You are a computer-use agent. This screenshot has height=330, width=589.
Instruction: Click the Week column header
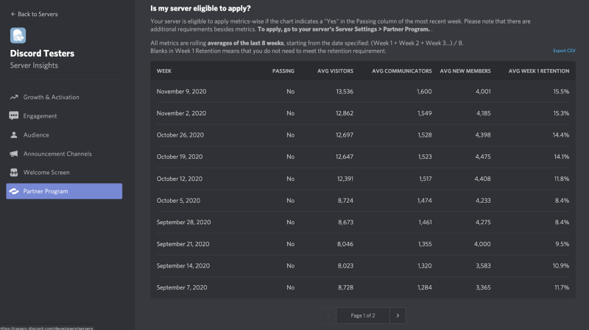(164, 71)
